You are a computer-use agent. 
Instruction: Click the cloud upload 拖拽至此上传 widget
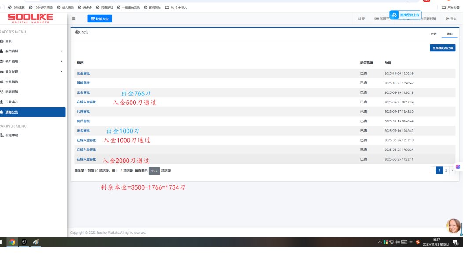[405, 15]
